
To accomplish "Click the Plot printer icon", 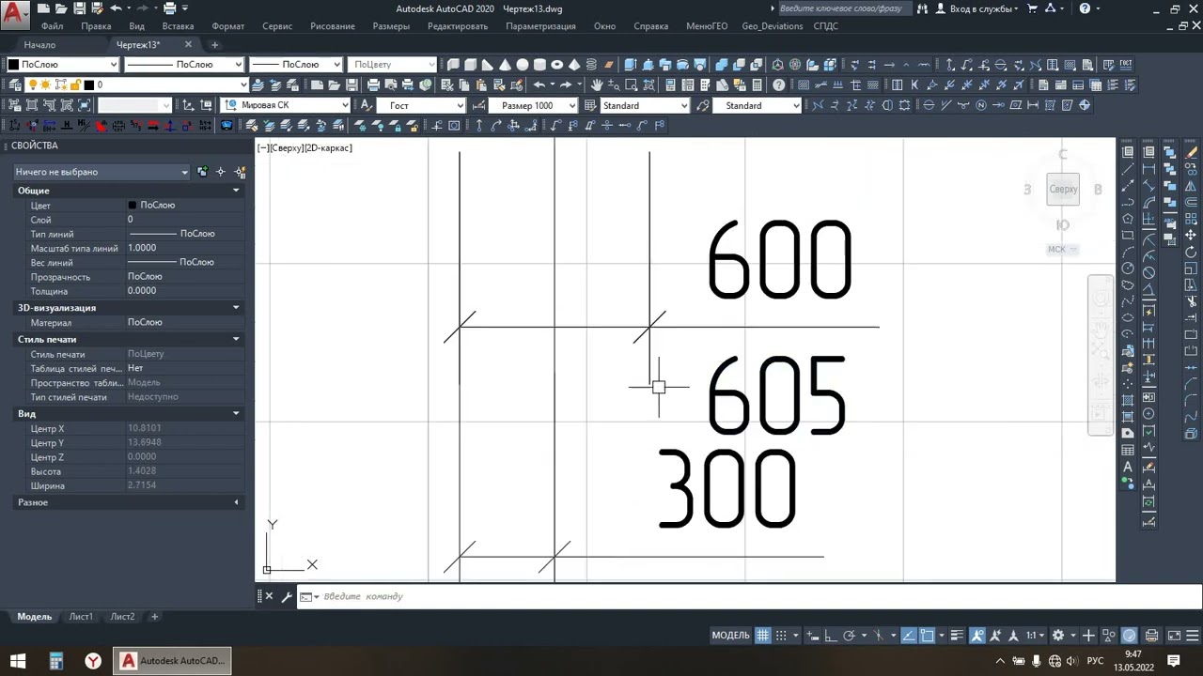I will point(373,84).
